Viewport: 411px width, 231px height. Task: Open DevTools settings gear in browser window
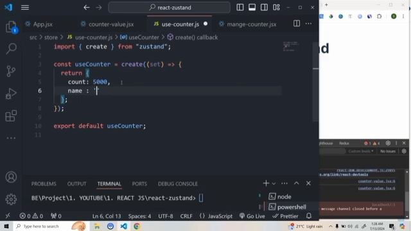click(x=388, y=143)
